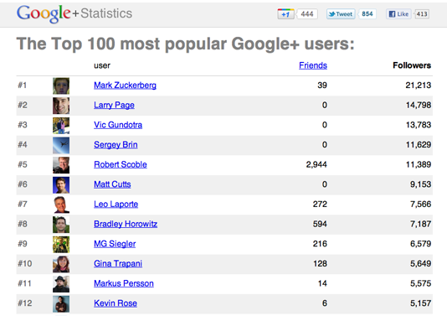This screenshot has width=447, height=321.
Task: Click Markus Persson's avatar with hat
Action: [61, 284]
